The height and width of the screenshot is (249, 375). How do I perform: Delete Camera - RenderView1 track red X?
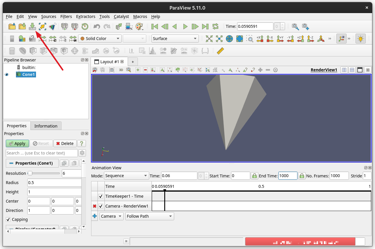94,206
